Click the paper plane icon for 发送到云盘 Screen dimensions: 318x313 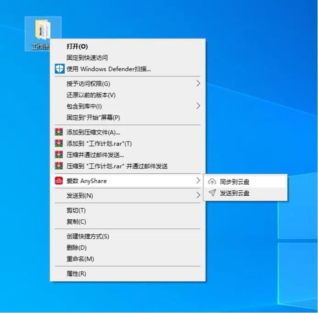212,193
